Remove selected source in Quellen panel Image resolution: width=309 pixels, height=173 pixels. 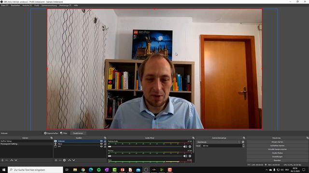tap(60, 160)
